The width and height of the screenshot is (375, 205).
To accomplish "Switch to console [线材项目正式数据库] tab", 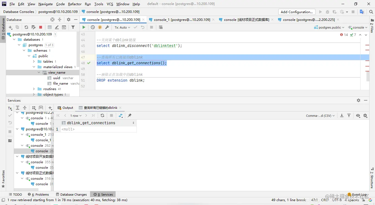I will coord(247,20).
